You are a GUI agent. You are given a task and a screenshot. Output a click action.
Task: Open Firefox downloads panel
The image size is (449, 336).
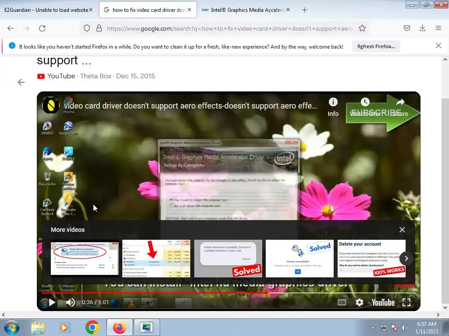pos(422,28)
